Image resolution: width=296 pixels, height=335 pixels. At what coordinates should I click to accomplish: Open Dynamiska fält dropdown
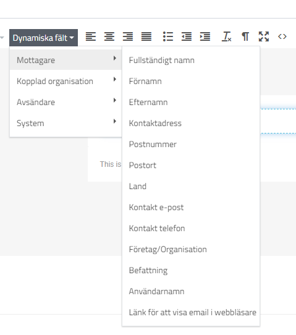(44, 38)
